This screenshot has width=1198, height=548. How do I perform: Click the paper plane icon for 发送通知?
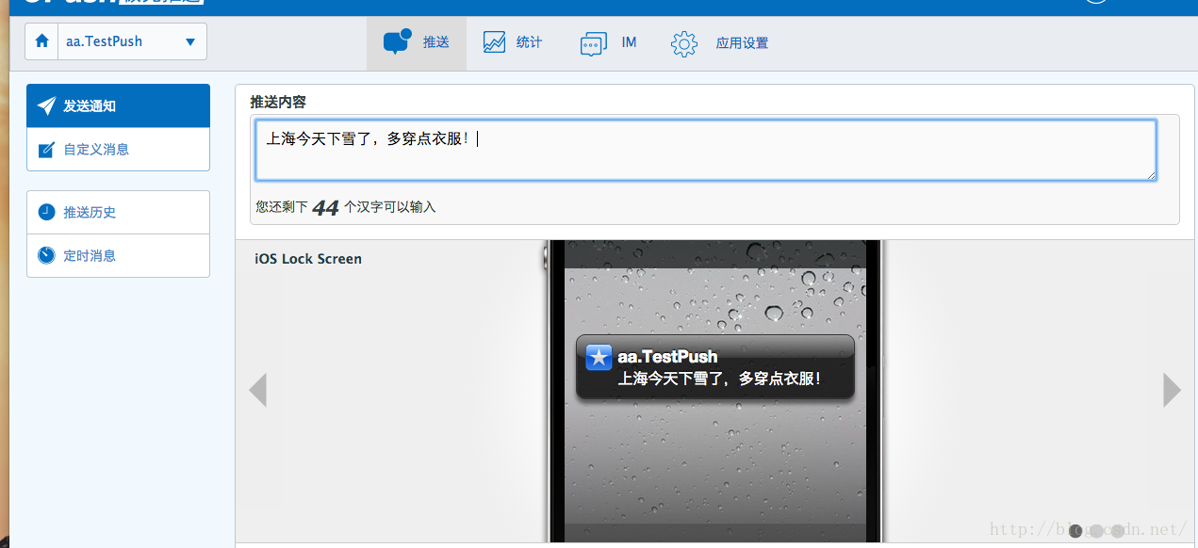pos(46,105)
